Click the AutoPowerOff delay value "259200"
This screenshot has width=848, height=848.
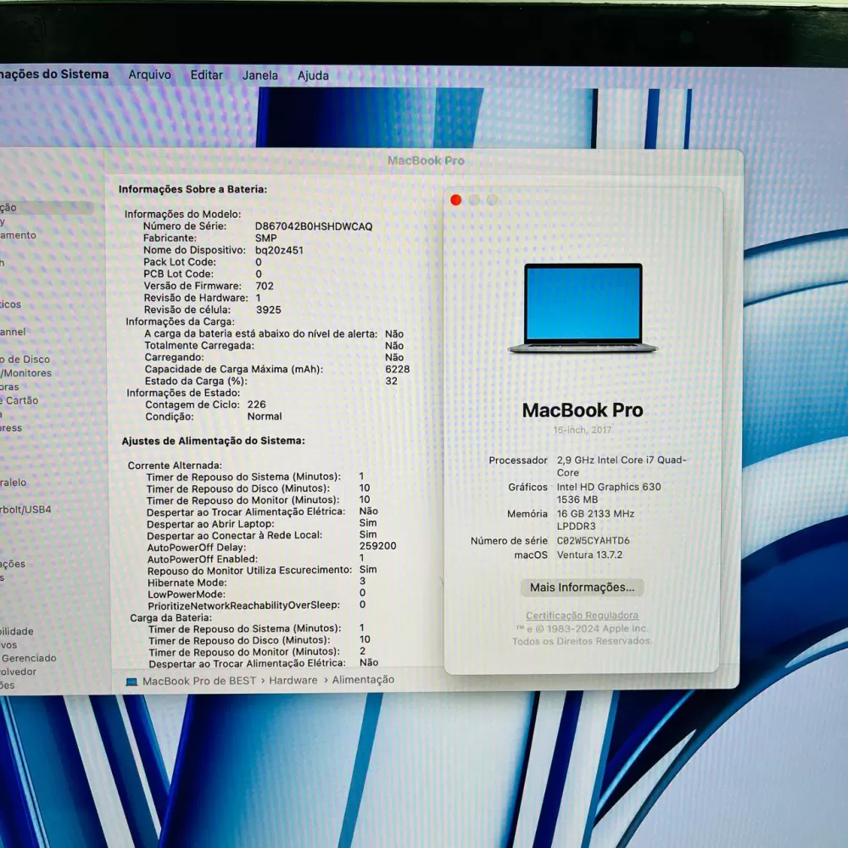pyautogui.click(x=377, y=546)
